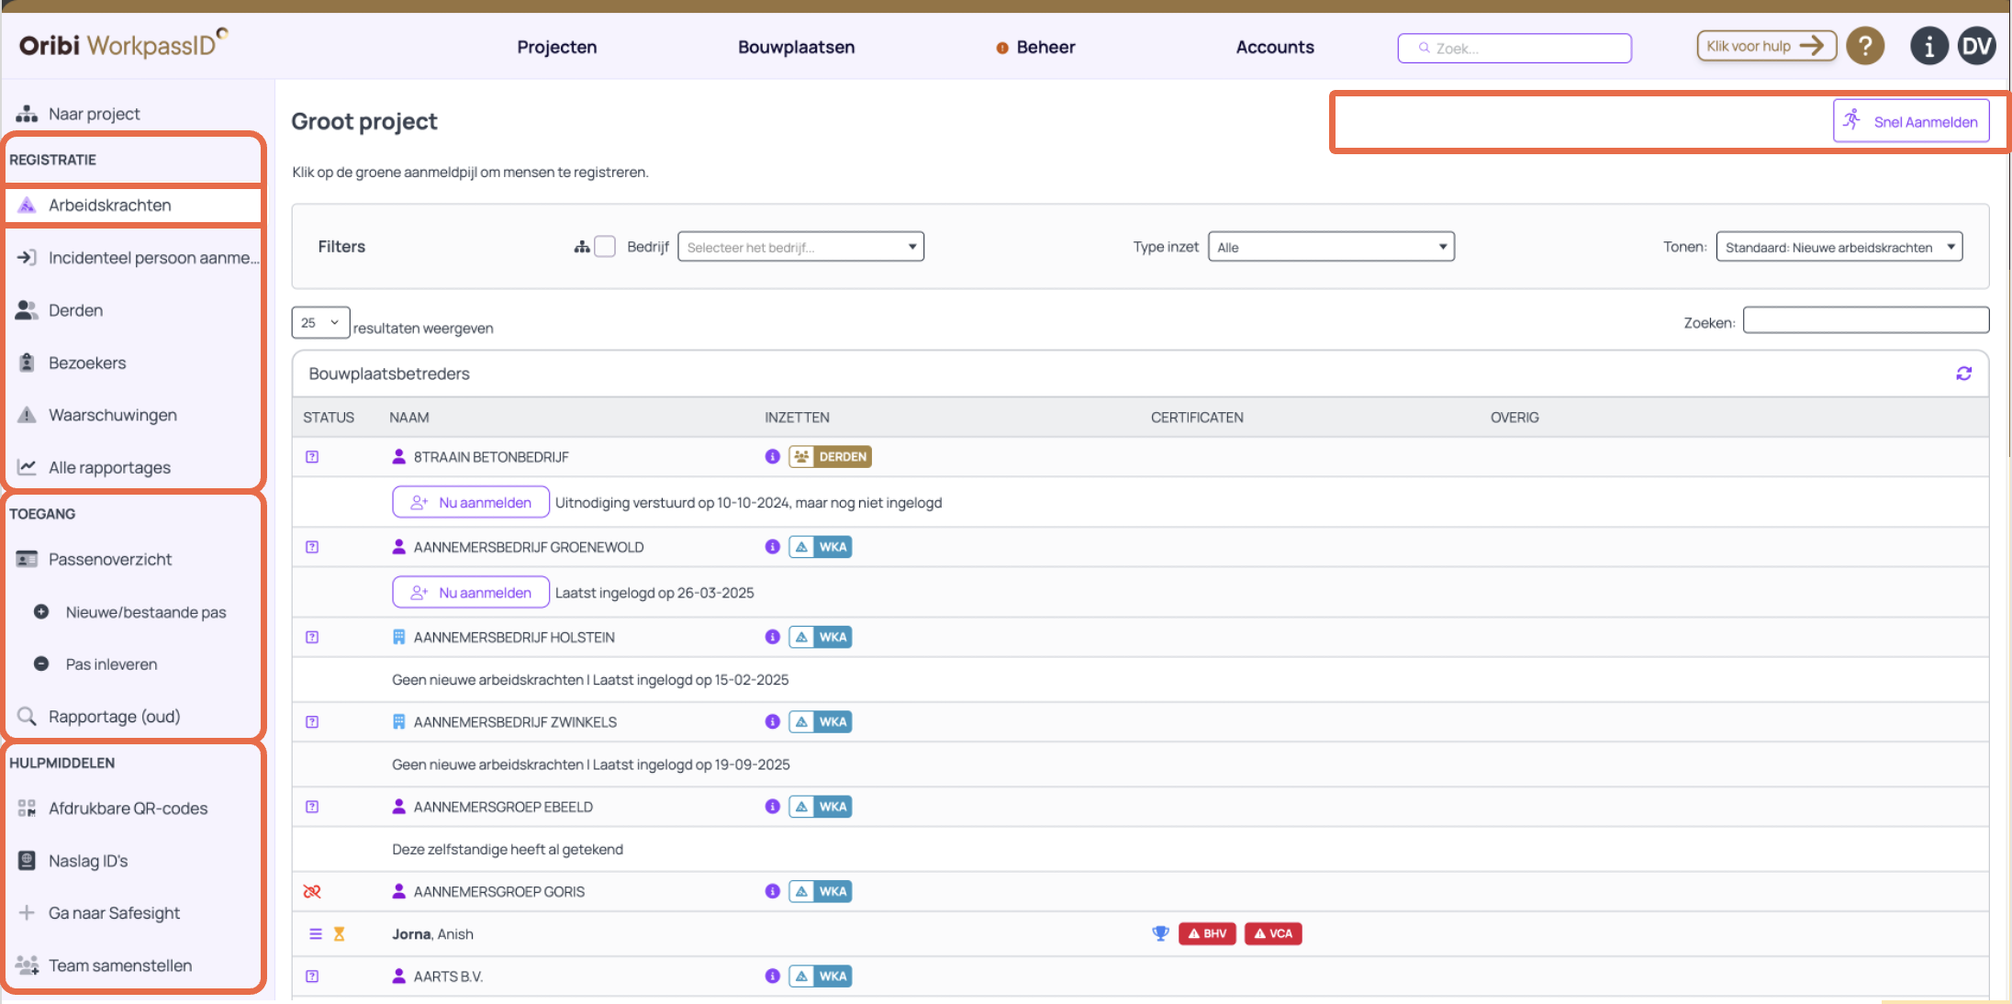
Task: Click status icon of AANNEMERSBEDRIJF HOLSTEIN row
Action: pyautogui.click(x=312, y=637)
